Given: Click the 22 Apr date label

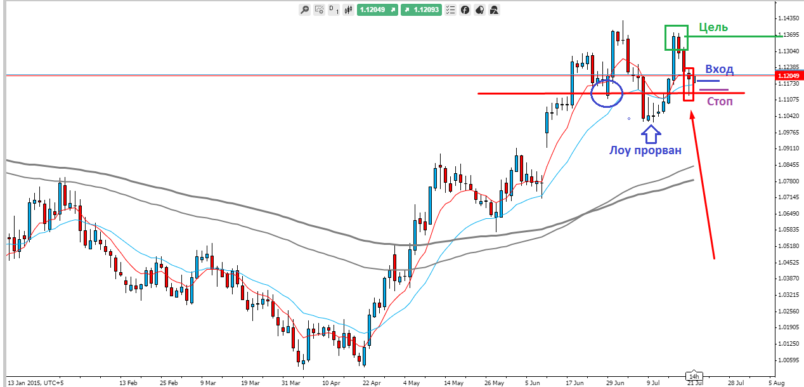Looking at the screenshot, I should point(372,383).
